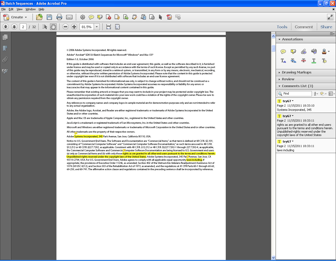Select the Highlight Text tool
The width and height of the screenshot is (336, 261).
293,52
